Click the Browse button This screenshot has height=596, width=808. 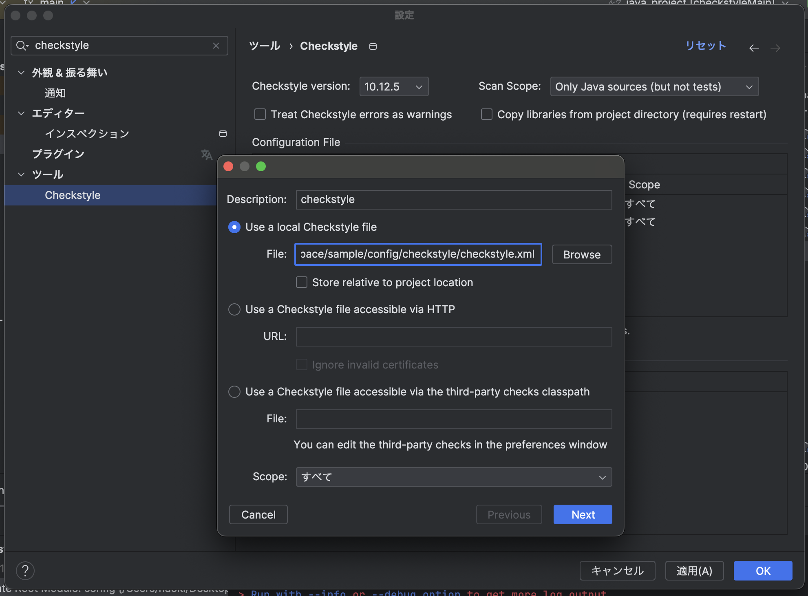pyautogui.click(x=581, y=255)
